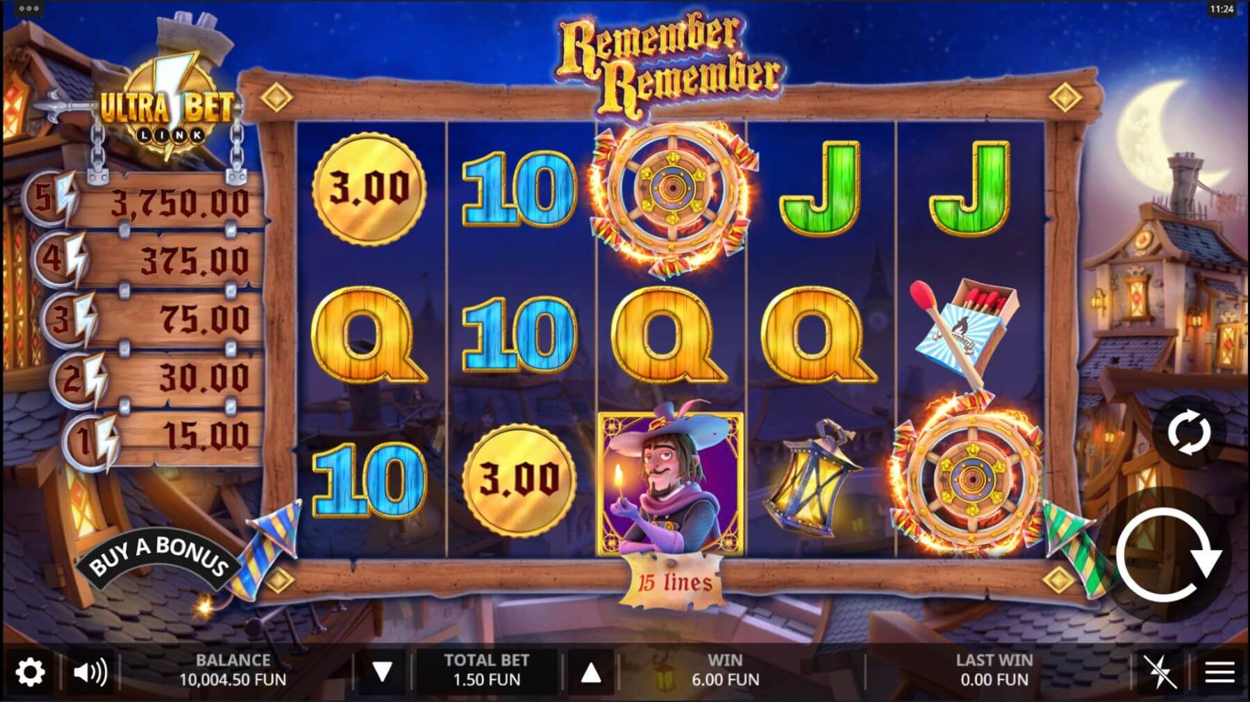Toggle the turbo lightning quick-spin icon
The width and height of the screenshot is (1250, 702).
[x=1160, y=671]
